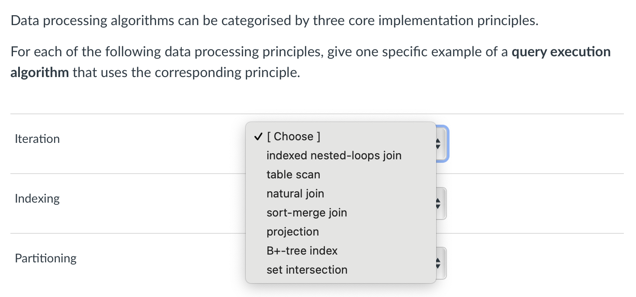Click the down arrow of the Indexing selector
The height and width of the screenshot is (297, 636).
pos(437,206)
